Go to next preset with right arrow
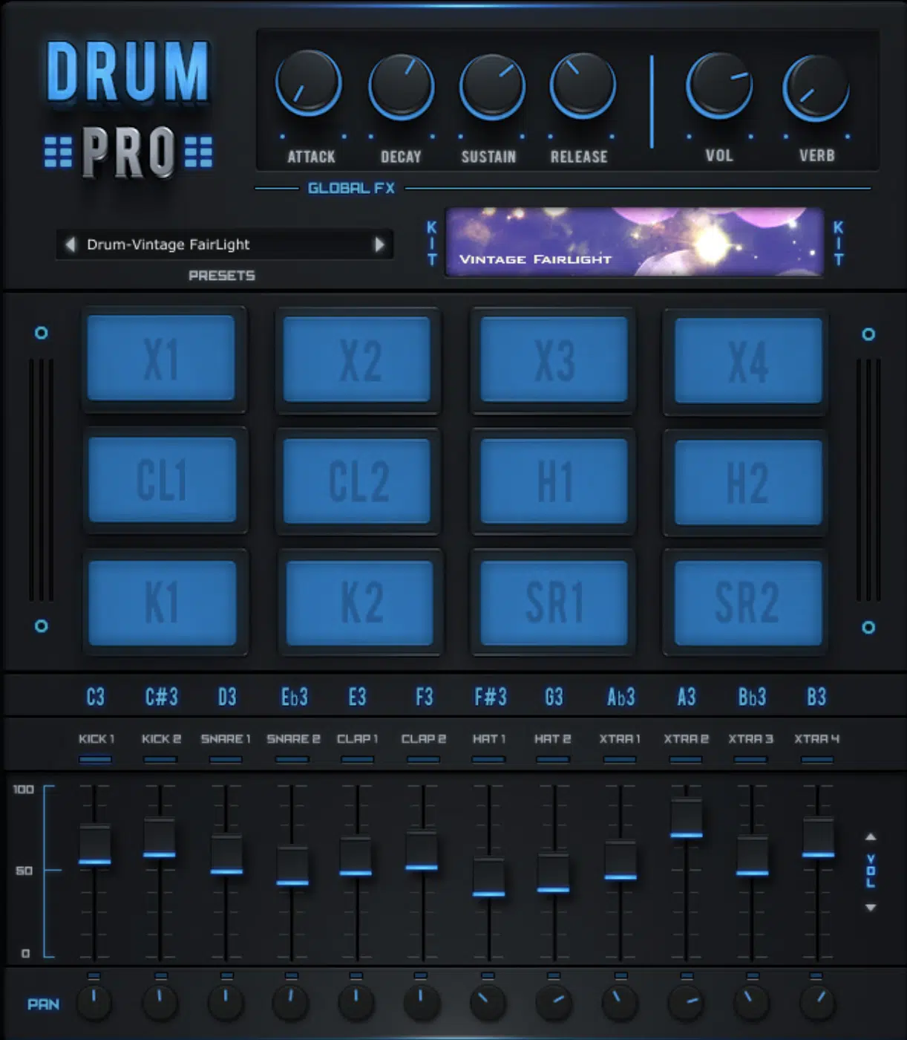This screenshot has height=1040, width=907. coord(379,244)
